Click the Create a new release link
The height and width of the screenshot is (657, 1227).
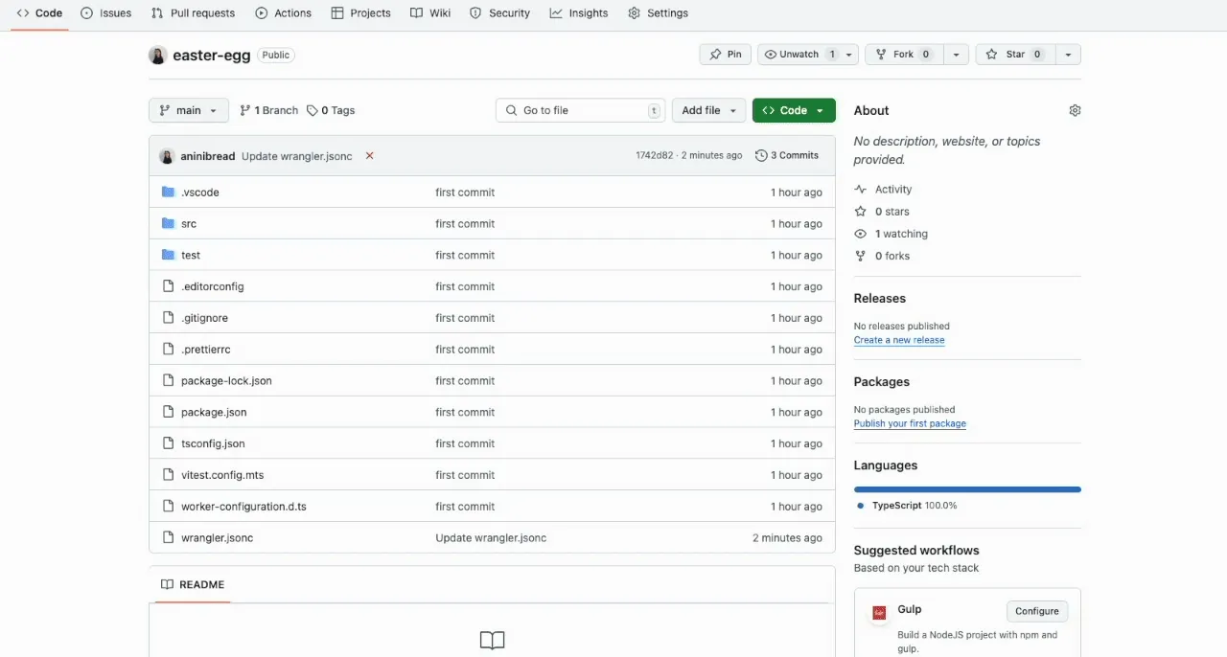point(898,340)
